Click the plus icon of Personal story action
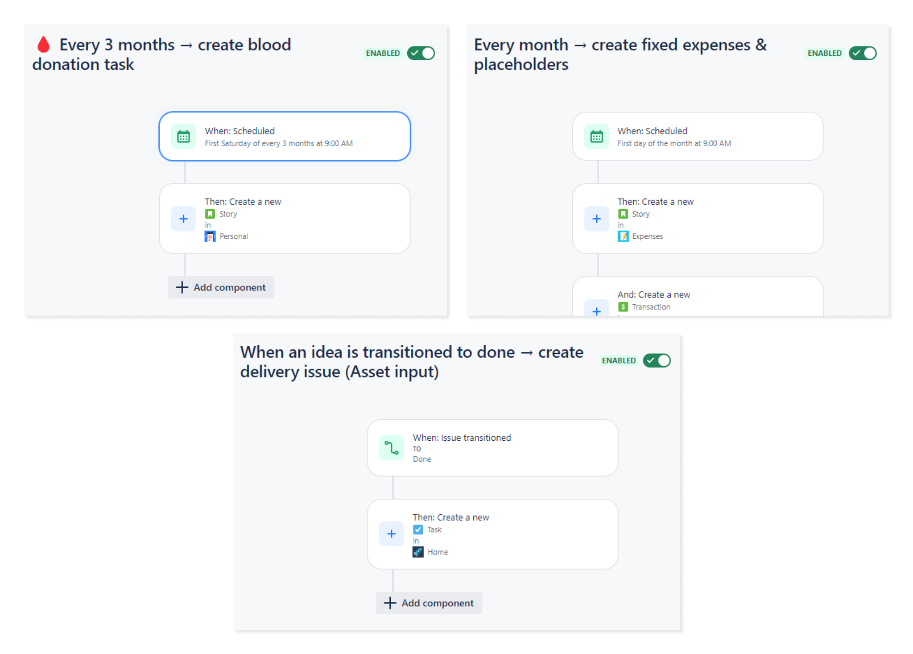The height and width of the screenshot is (654, 913). 184,219
